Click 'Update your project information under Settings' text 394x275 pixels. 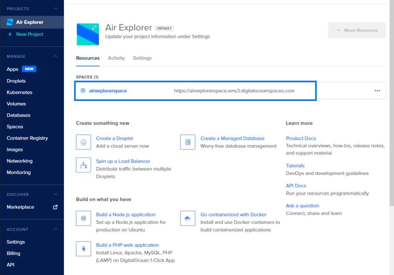click(x=157, y=36)
